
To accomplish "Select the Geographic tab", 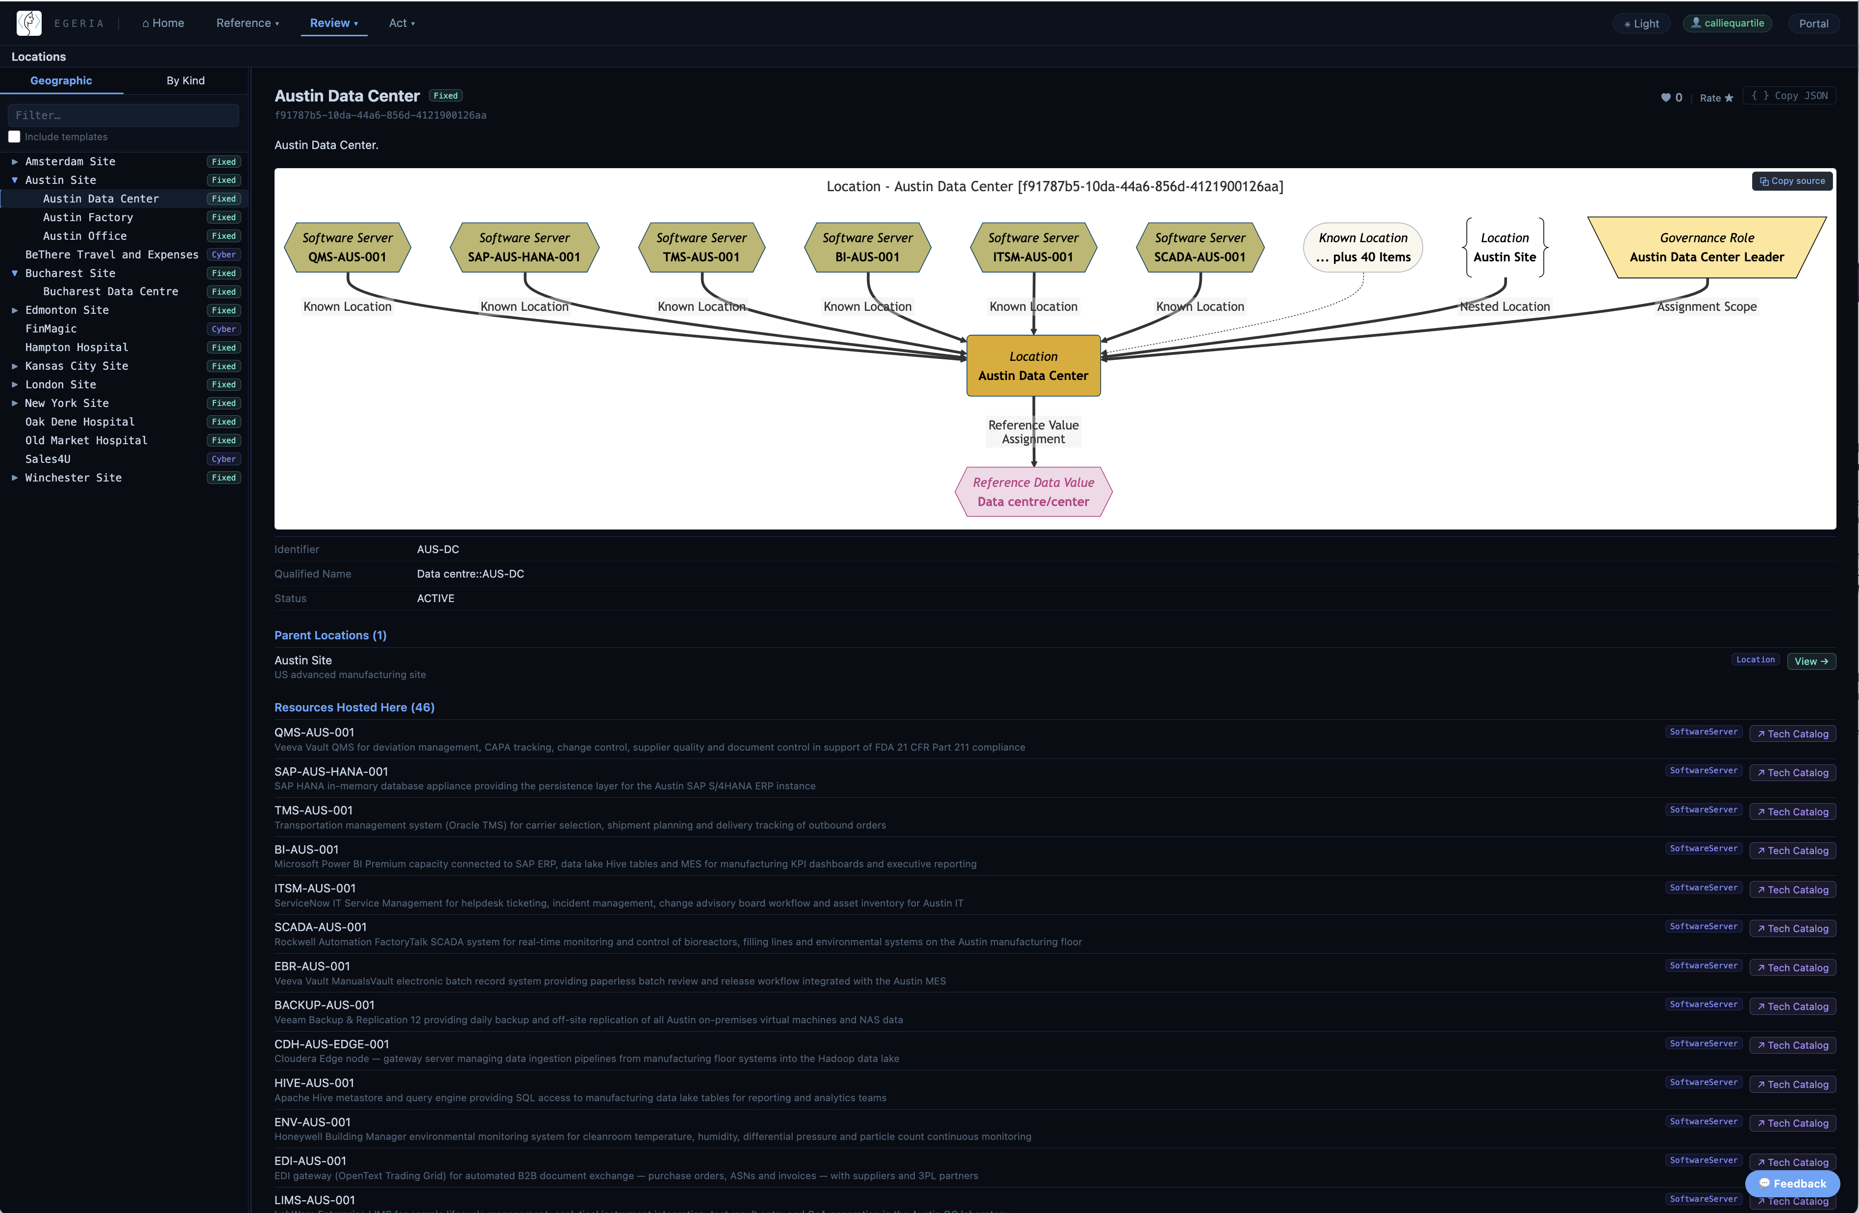I will (61, 80).
